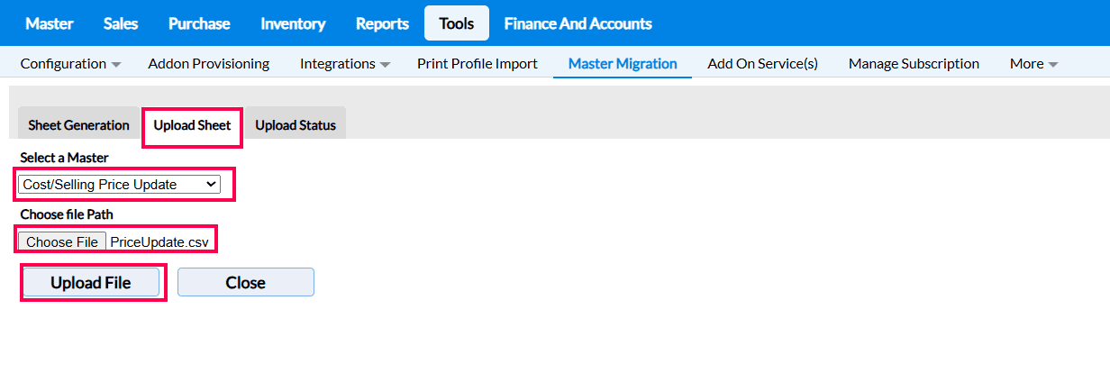This screenshot has width=1110, height=373.
Task: Open the Master menu
Action: pyautogui.click(x=50, y=23)
